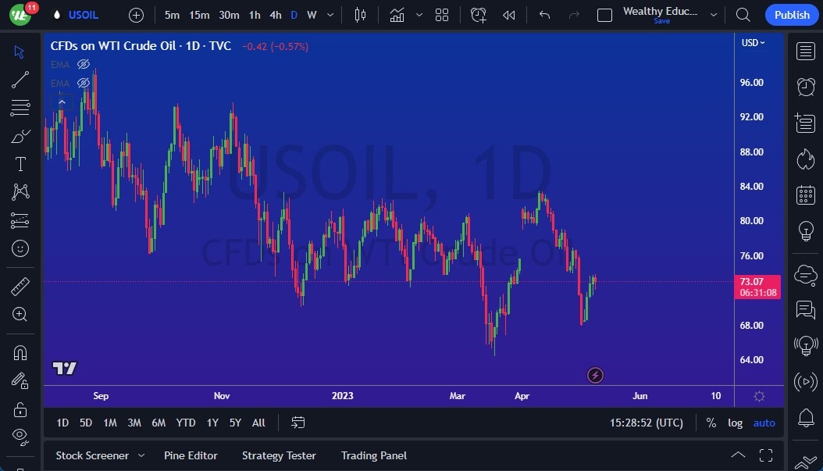This screenshot has height=471, width=823.
Task: Switch to the Pine Editor tab
Action: pos(191,455)
